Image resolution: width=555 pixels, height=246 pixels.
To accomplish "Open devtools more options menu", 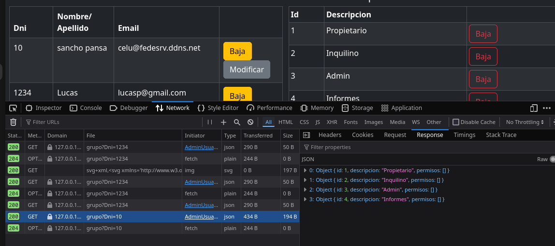I will [x=547, y=108].
